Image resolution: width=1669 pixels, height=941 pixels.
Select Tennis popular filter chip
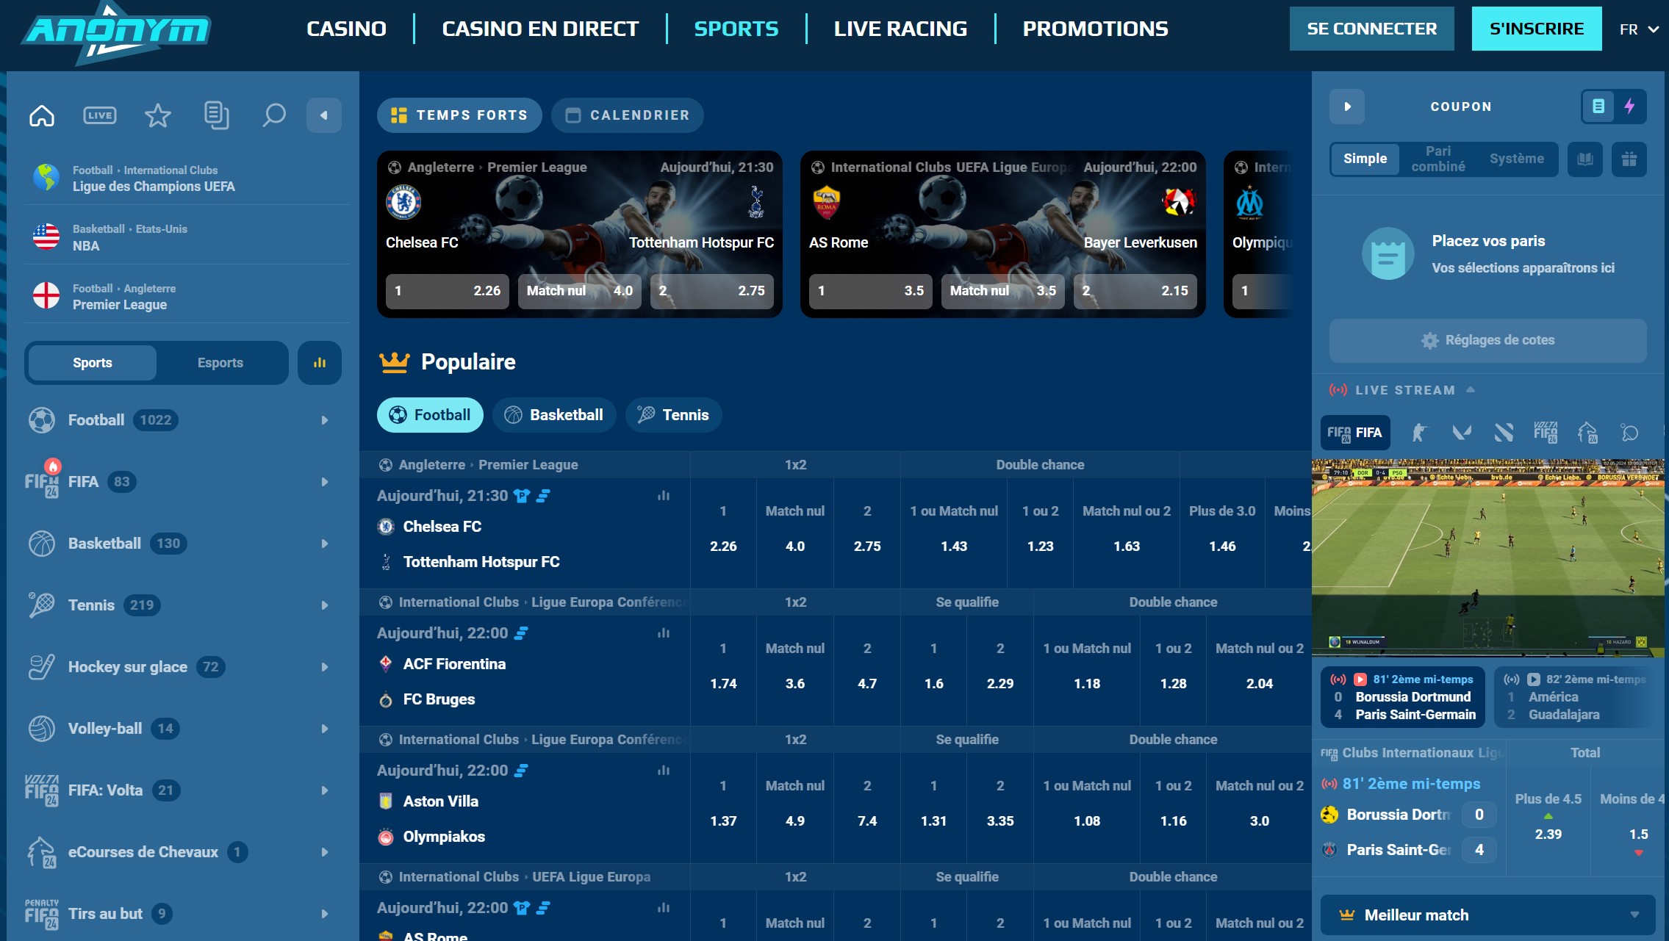tap(673, 415)
